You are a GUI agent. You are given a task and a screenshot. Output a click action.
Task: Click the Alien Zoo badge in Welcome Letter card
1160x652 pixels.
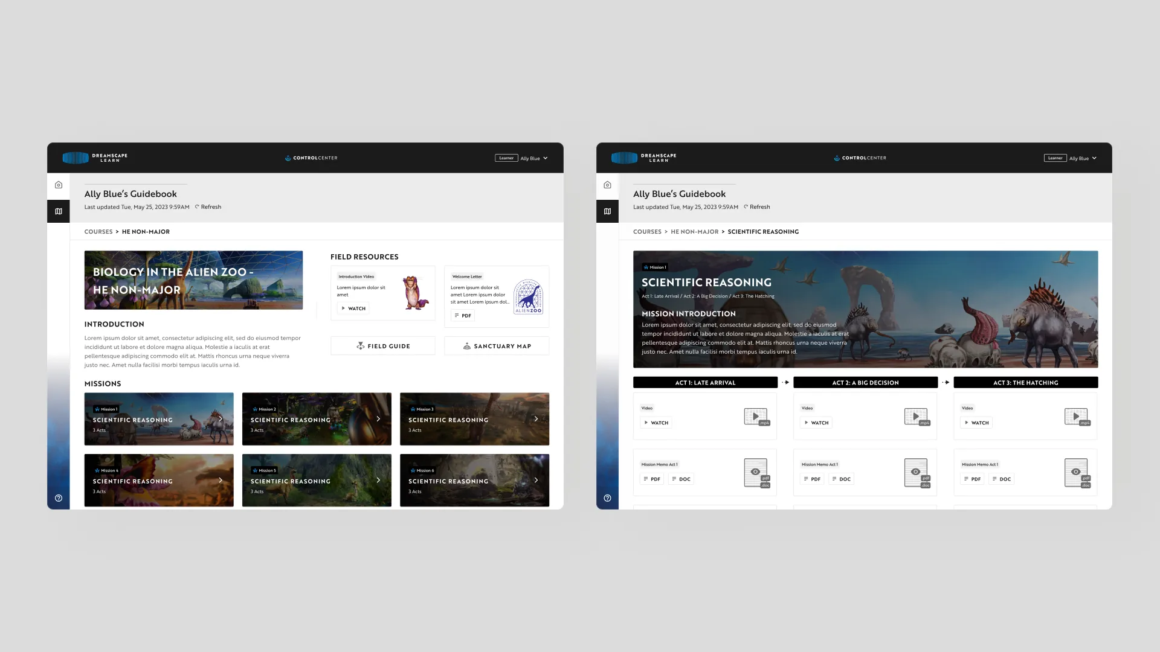[528, 296]
